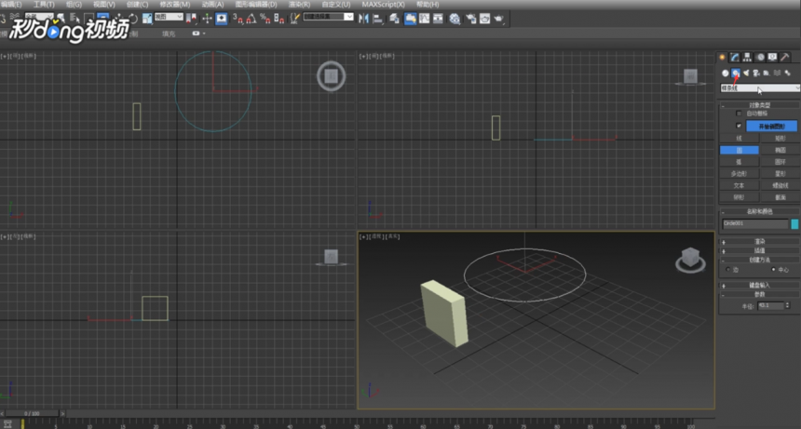Select the 中心 creation method radio
801x429 pixels.
(x=773, y=269)
